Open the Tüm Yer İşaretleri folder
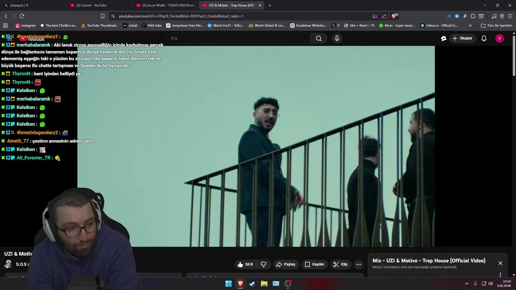The width and height of the screenshot is (516, 290). (x=496, y=25)
